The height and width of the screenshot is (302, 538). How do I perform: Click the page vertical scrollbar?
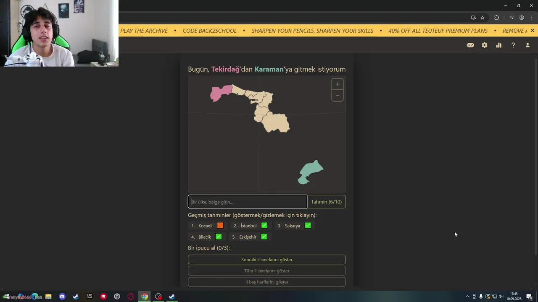[535, 156]
